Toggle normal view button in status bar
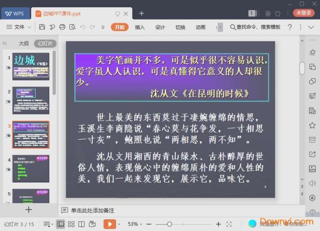Viewport: 320px width, 231px height. (60, 224)
